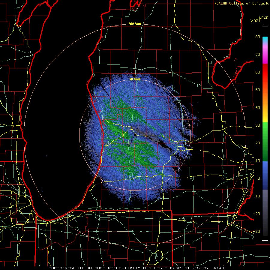Click the -30 dBZ tick label
The width and height of the screenshot is (270, 270).
pos(256,231)
